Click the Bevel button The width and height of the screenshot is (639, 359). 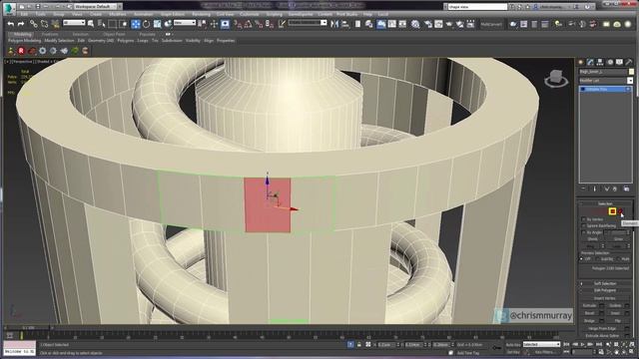point(589,313)
